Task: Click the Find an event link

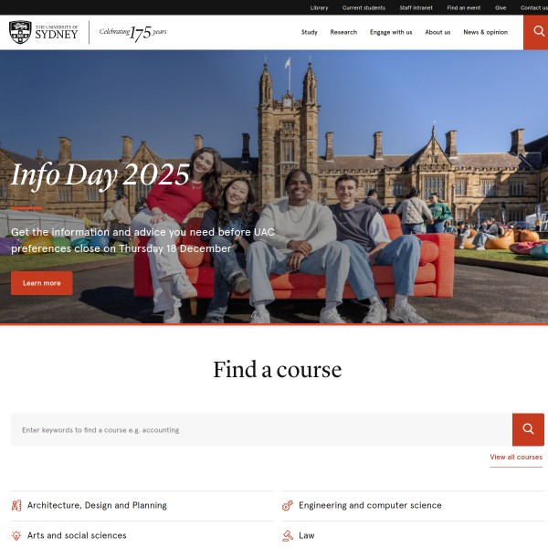Action: click(464, 7)
